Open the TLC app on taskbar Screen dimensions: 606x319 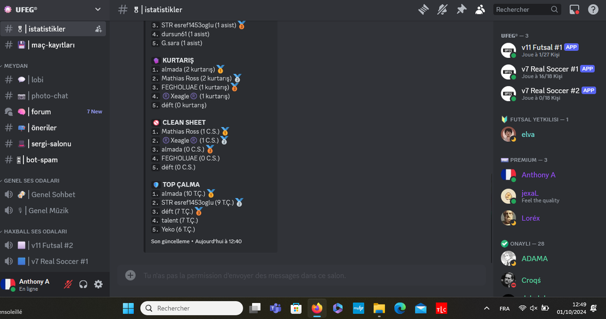[441, 308]
